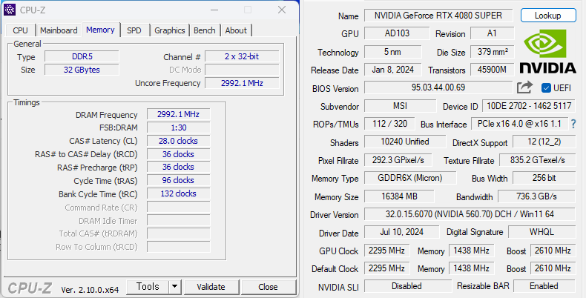
Task: Click the Shaders value 10240 Unified
Action: pos(405,142)
